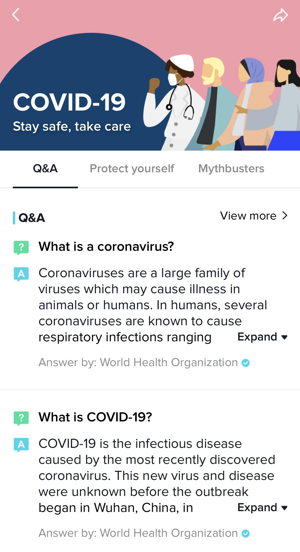Switch to the Protect yourself tab

[132, 169]
